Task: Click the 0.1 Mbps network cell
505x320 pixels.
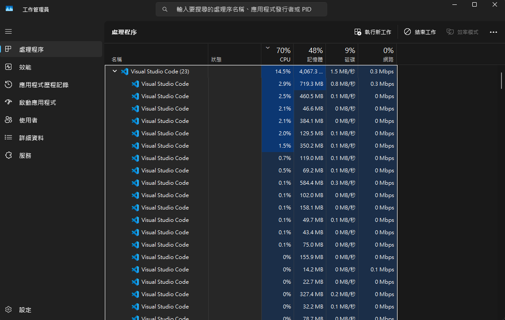Action: 378,270
